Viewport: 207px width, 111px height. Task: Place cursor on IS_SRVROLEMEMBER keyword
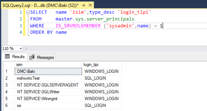click(x=78, y=26)
